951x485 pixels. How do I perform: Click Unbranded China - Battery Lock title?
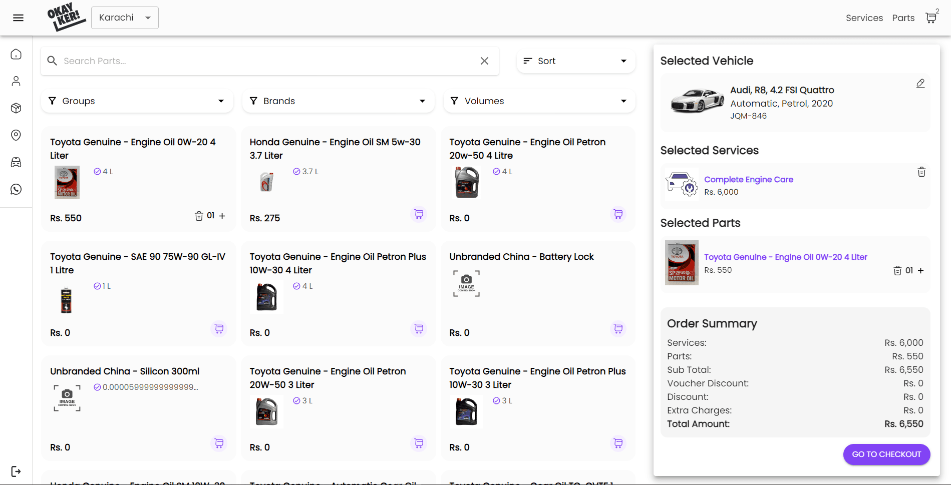pos(521,257)
